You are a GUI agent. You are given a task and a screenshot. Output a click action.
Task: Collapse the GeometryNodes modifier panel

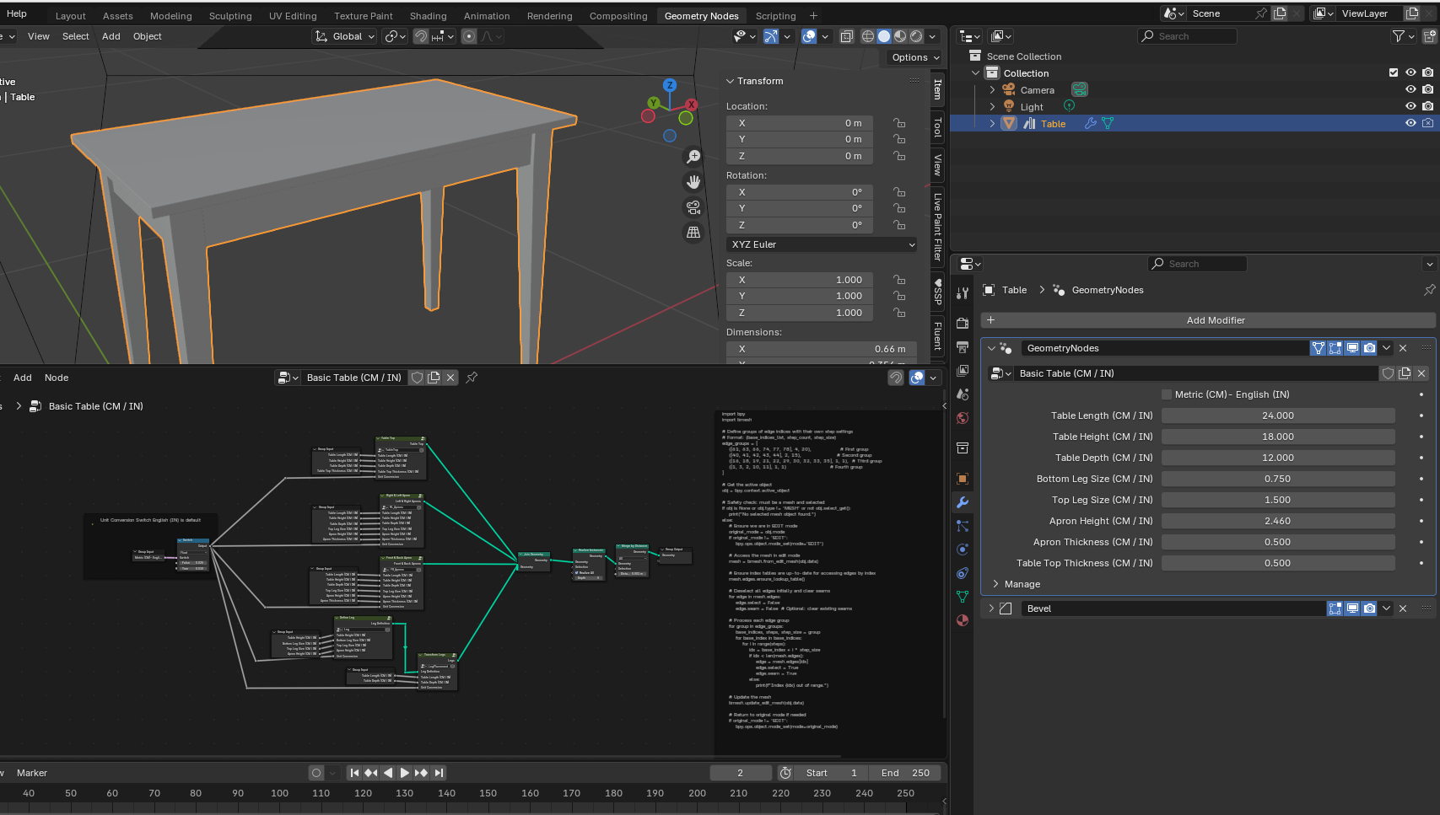pyautogui.click(x=991, y=348)
